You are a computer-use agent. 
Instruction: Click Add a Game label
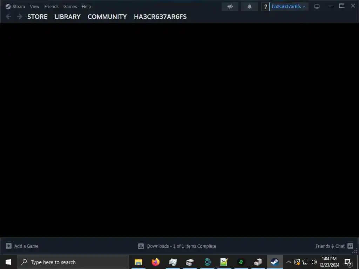point(26,246)
